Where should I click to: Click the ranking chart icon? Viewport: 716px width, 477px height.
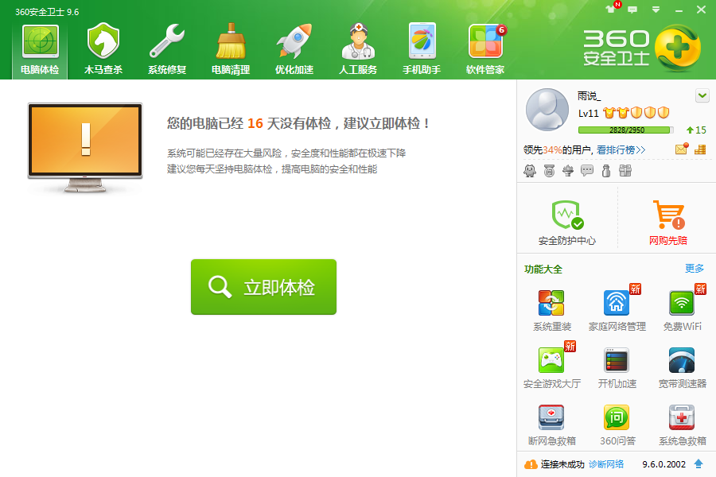pyautogui.click(x=700, y=149)
